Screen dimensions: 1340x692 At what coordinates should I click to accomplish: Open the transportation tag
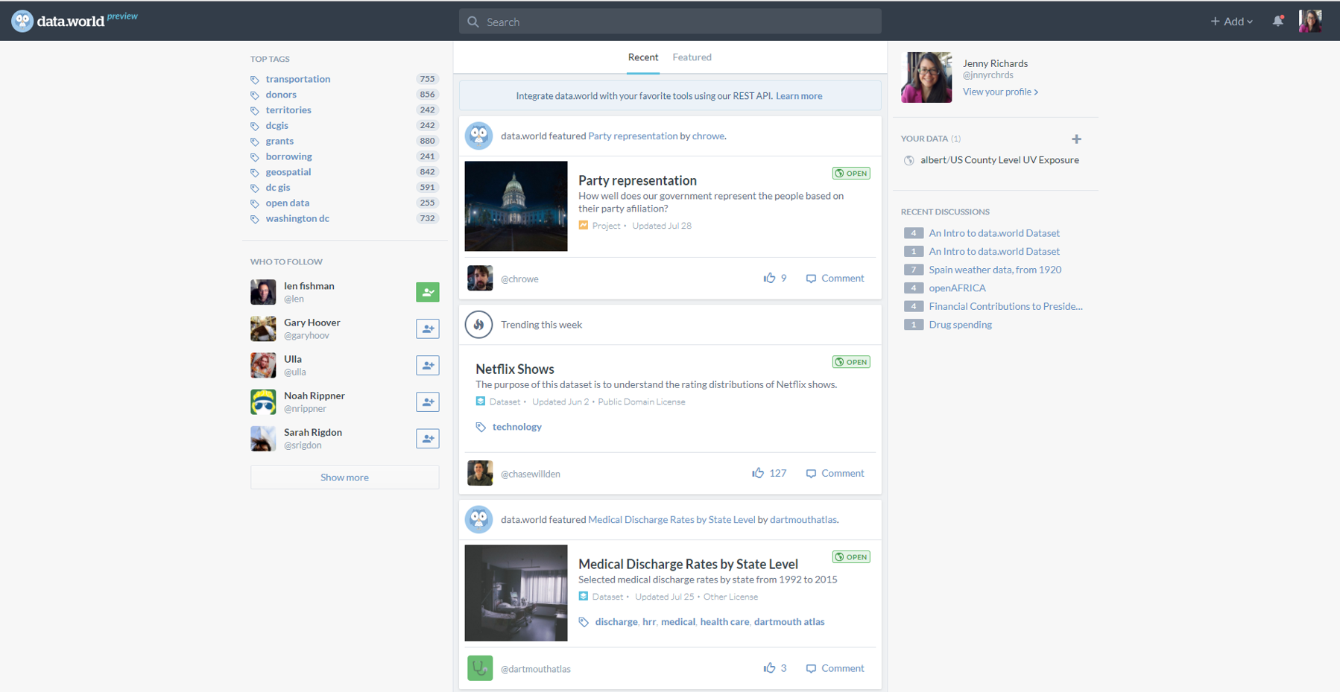[297, 79]
